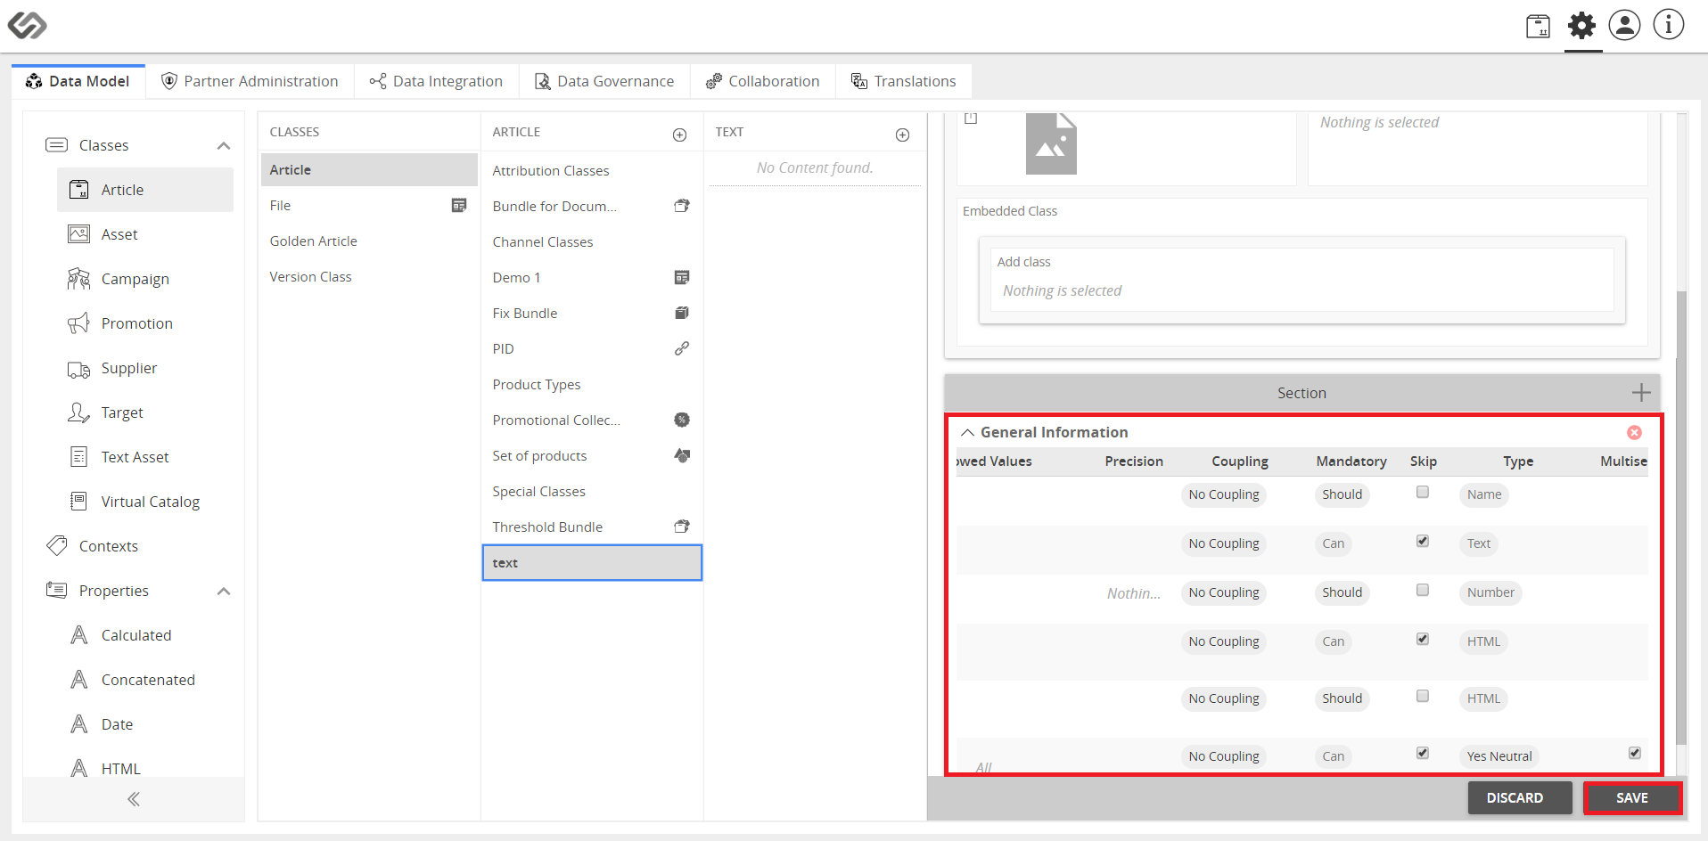Click the add icon in ARTICLE column header
Image resolution: width=1708 pixels, height=841 pixels.
[x=679, y=135]
